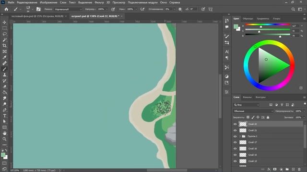307x172 pixels.
Task: Select the Eraser tool
Action: (4, 86)
